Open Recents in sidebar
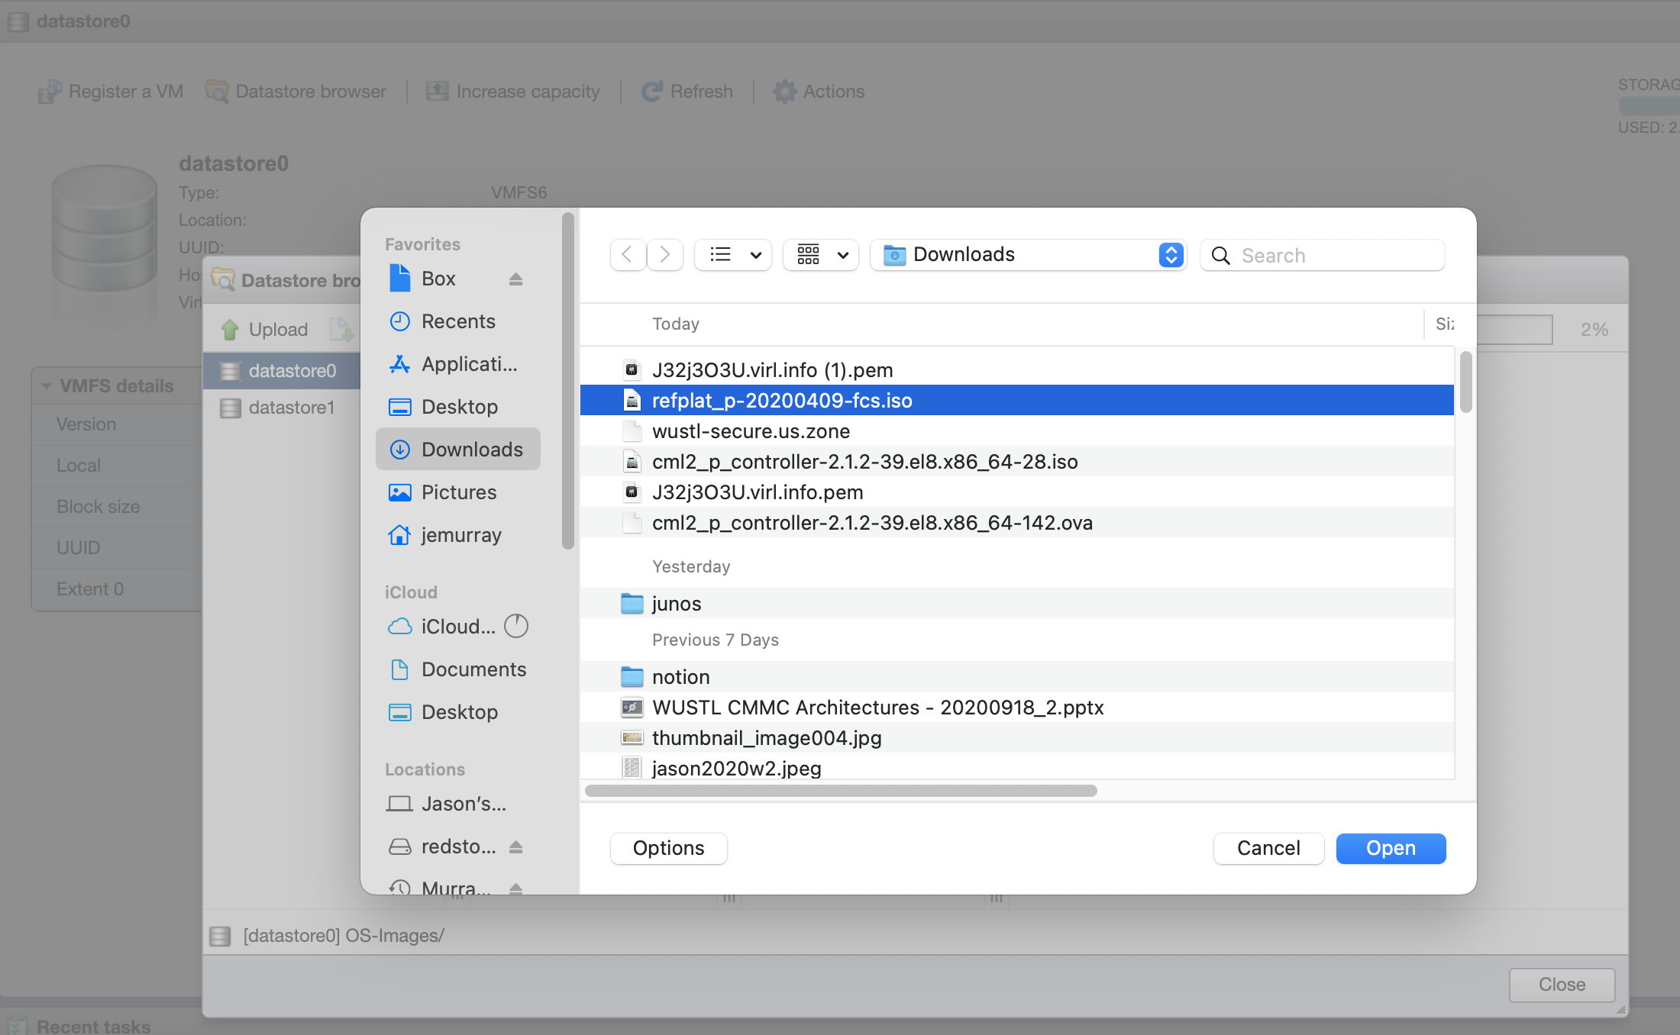 458,321
